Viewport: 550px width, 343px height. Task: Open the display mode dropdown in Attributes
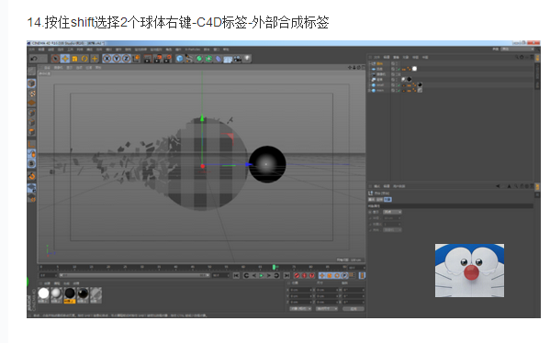pyautogui.click(x=392, y=212)
